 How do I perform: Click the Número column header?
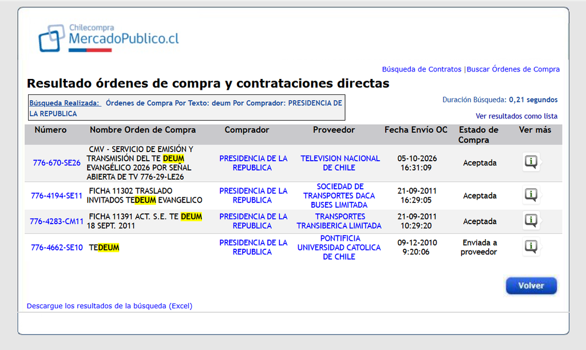point(50,130)
